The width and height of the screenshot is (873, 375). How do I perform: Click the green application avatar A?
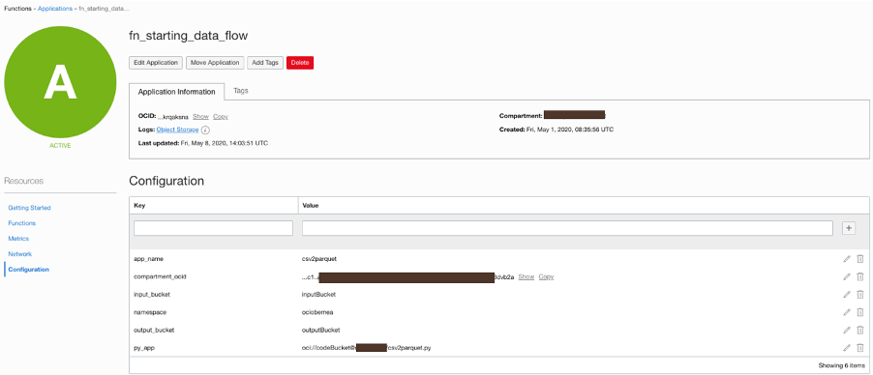click(x=60, y=82)
